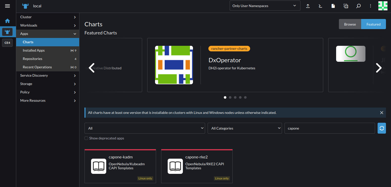This screenshot has width=391, height=187.
Task: Click the DxOperator chart logo
Action: [174, 65]
